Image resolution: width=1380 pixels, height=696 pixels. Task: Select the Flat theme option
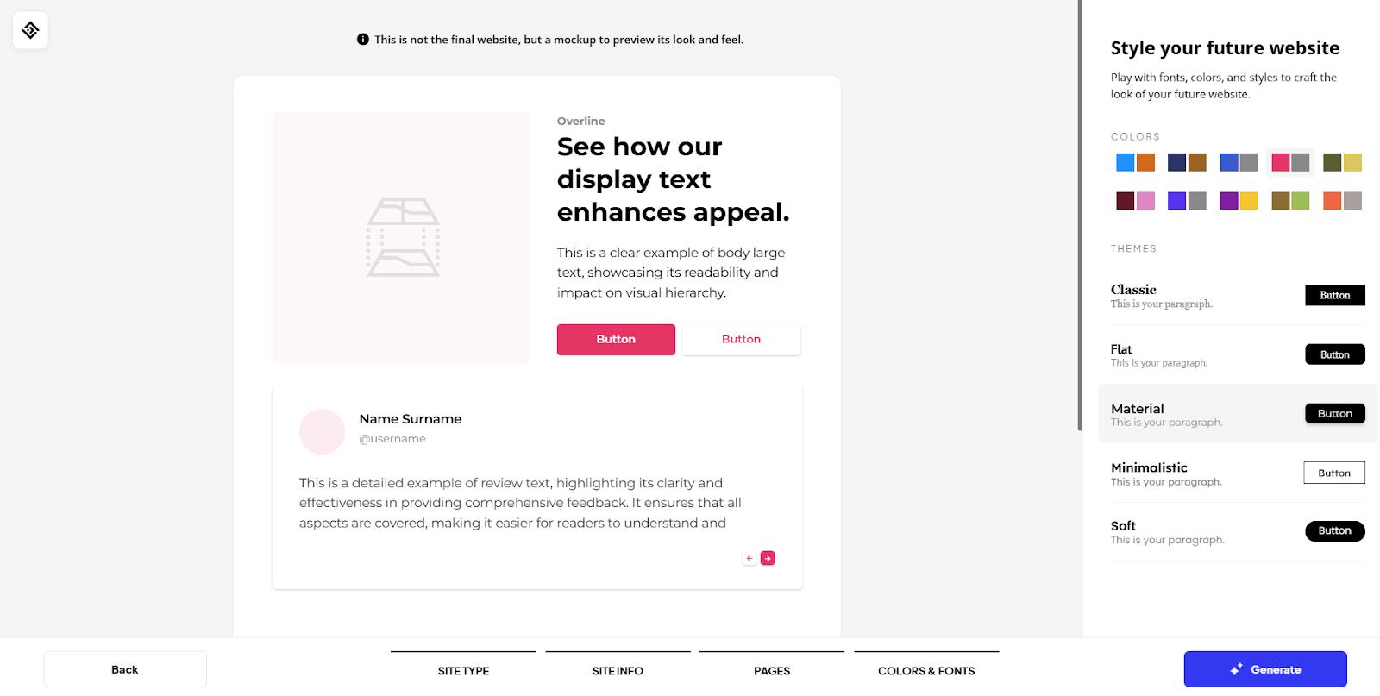coord(1238,354)
